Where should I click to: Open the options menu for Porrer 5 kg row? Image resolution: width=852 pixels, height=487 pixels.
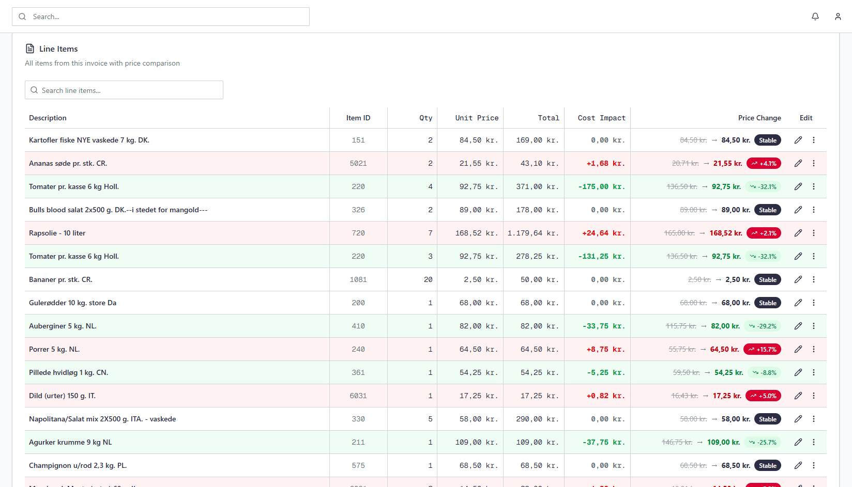[x=814, y=349]
